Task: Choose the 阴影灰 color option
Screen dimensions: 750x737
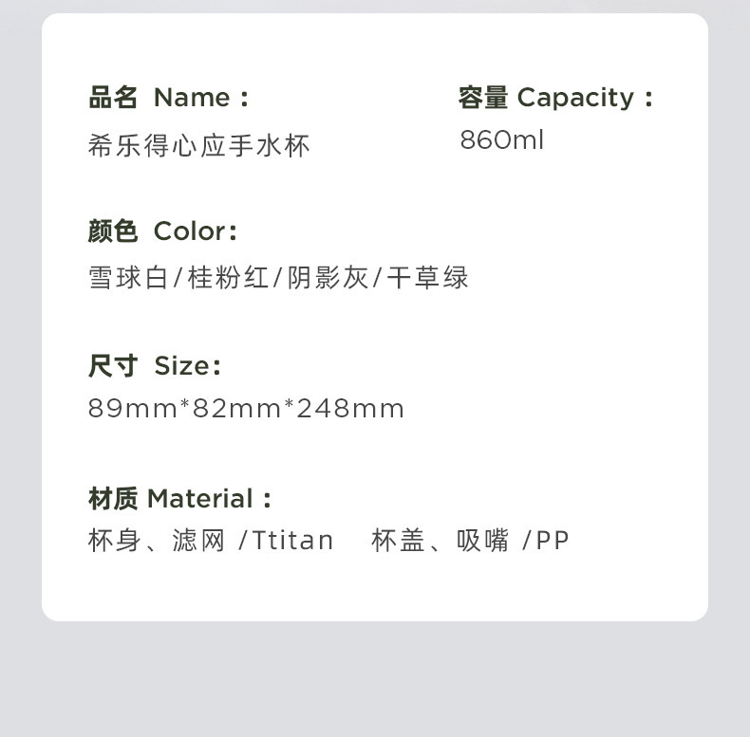Action: tap(328, 278)
